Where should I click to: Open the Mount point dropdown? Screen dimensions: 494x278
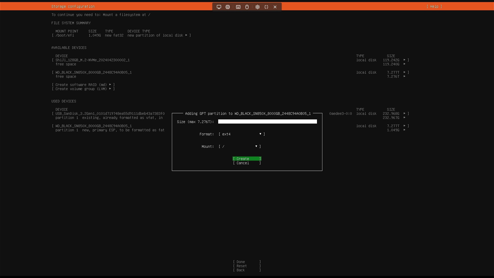240,146
